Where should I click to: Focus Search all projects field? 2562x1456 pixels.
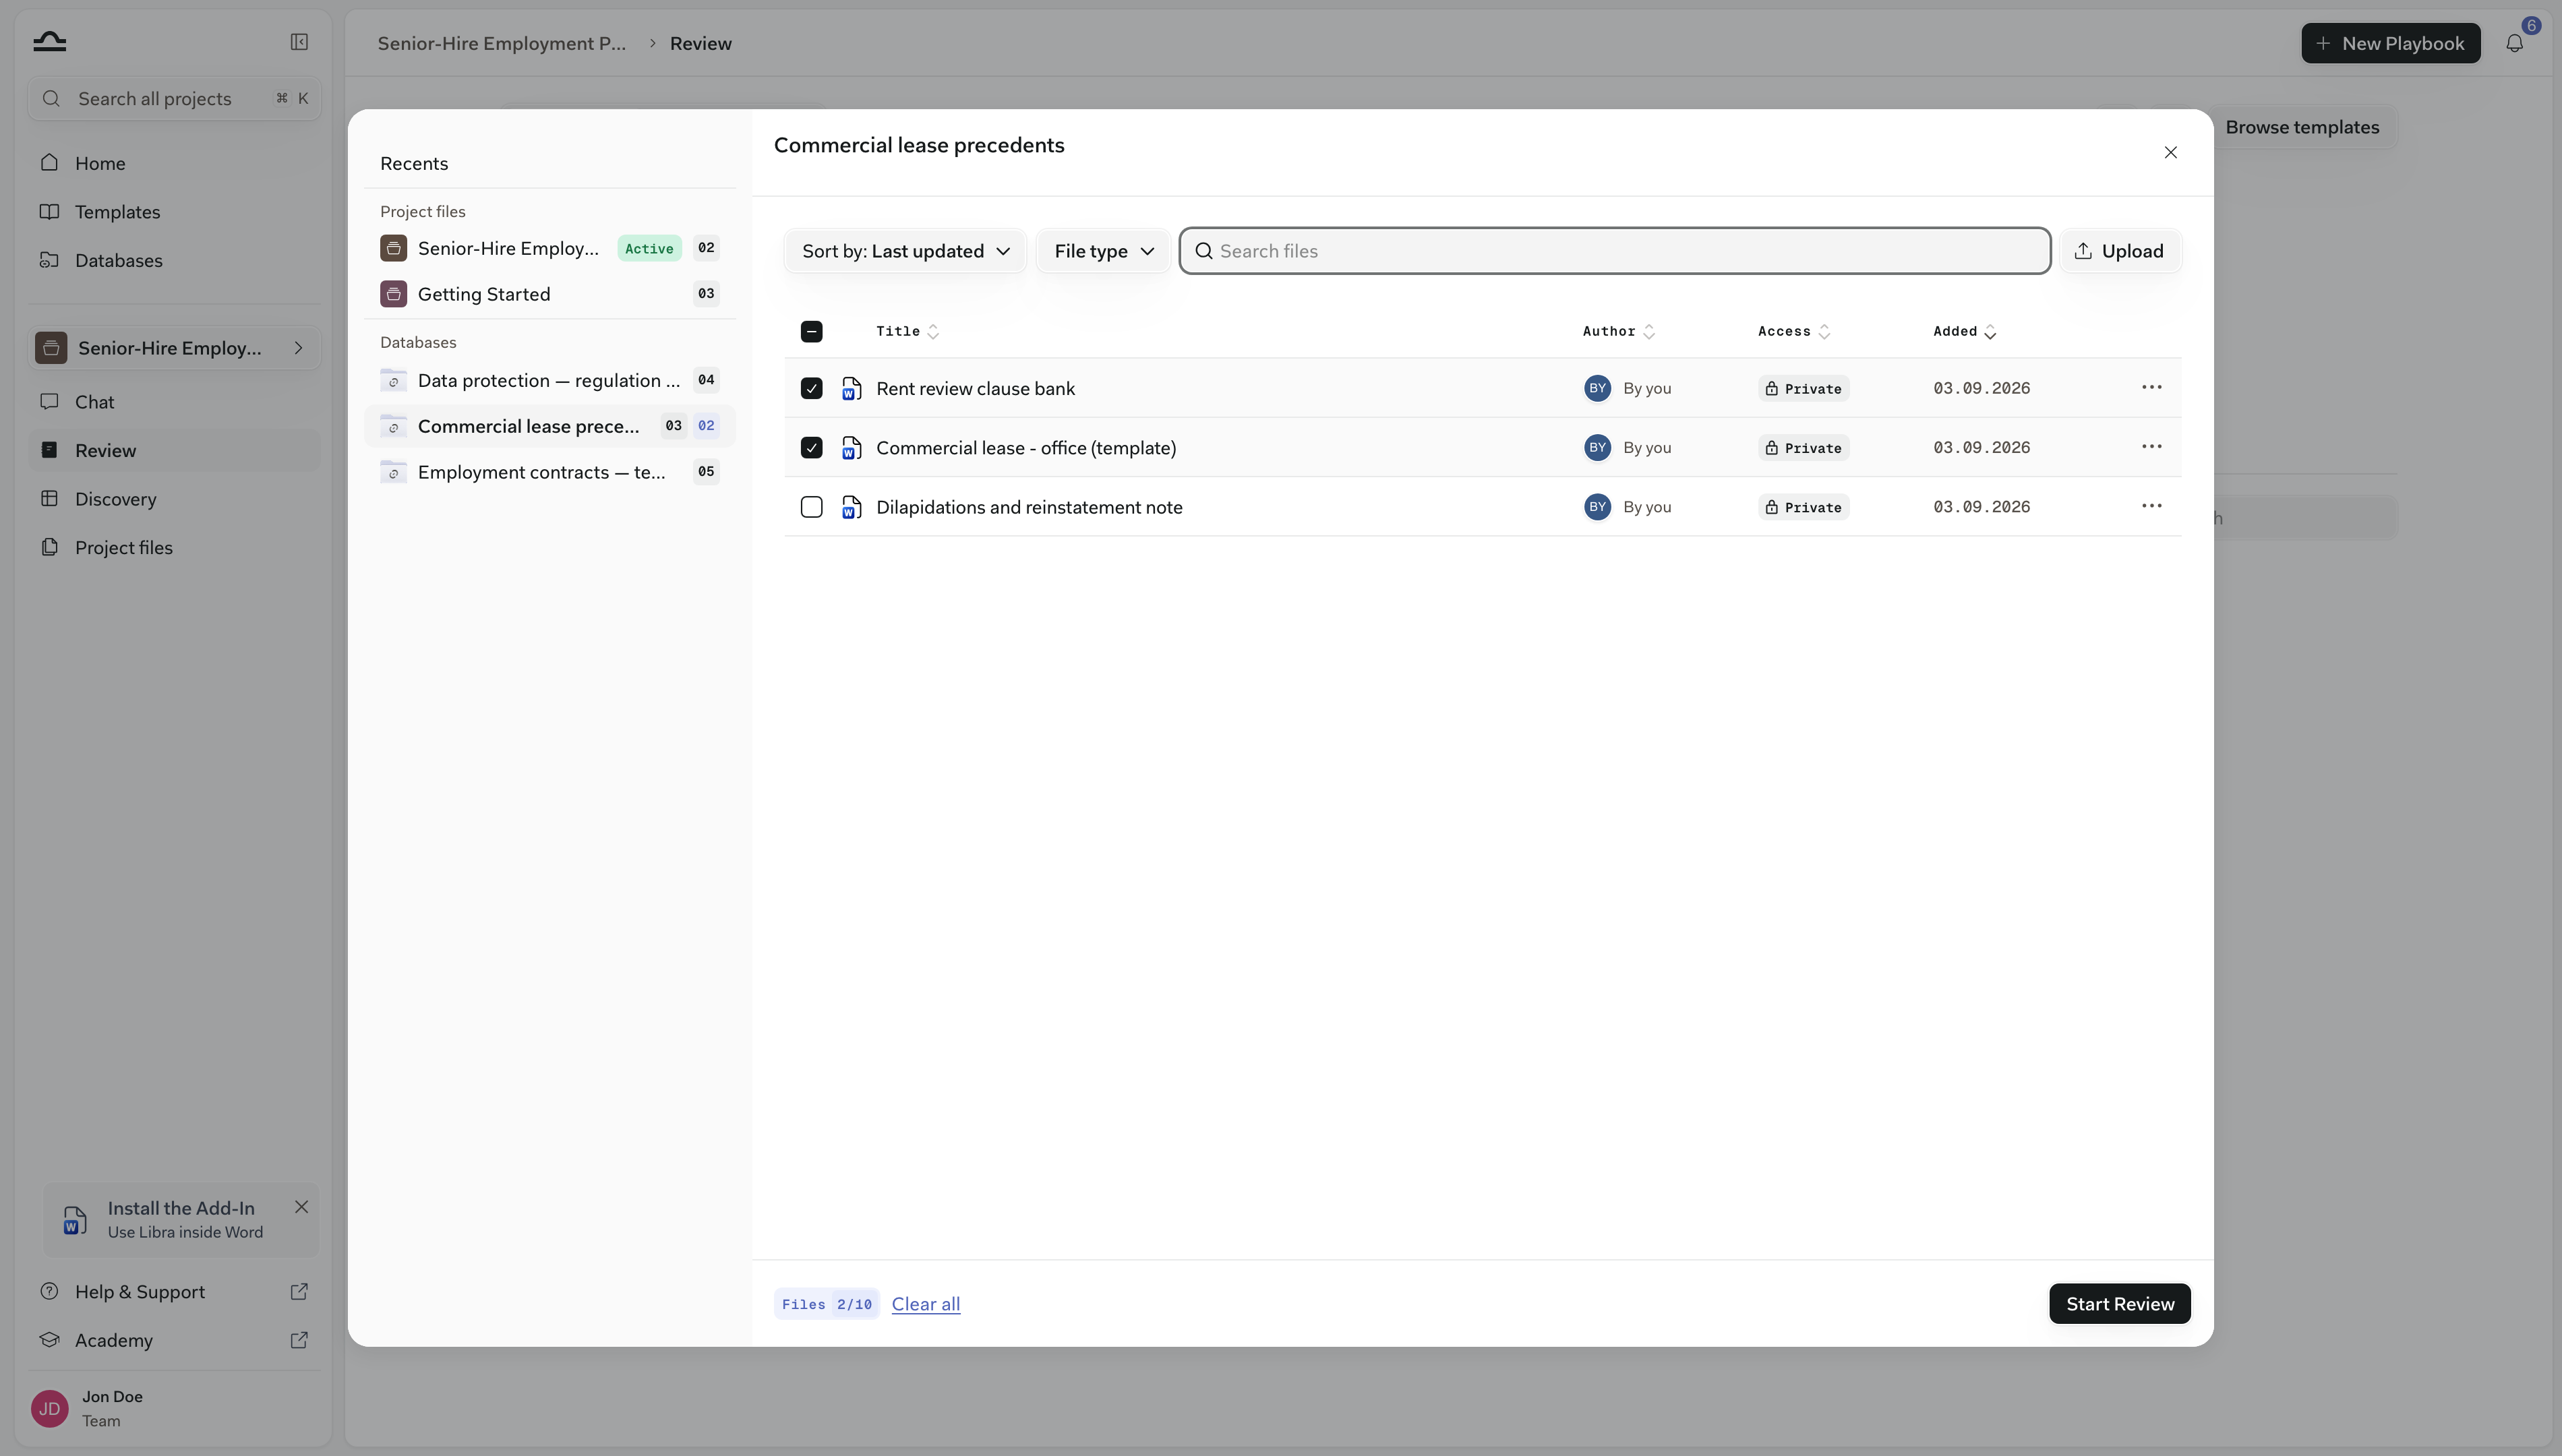pyautogui.click(x=174, y=98)
